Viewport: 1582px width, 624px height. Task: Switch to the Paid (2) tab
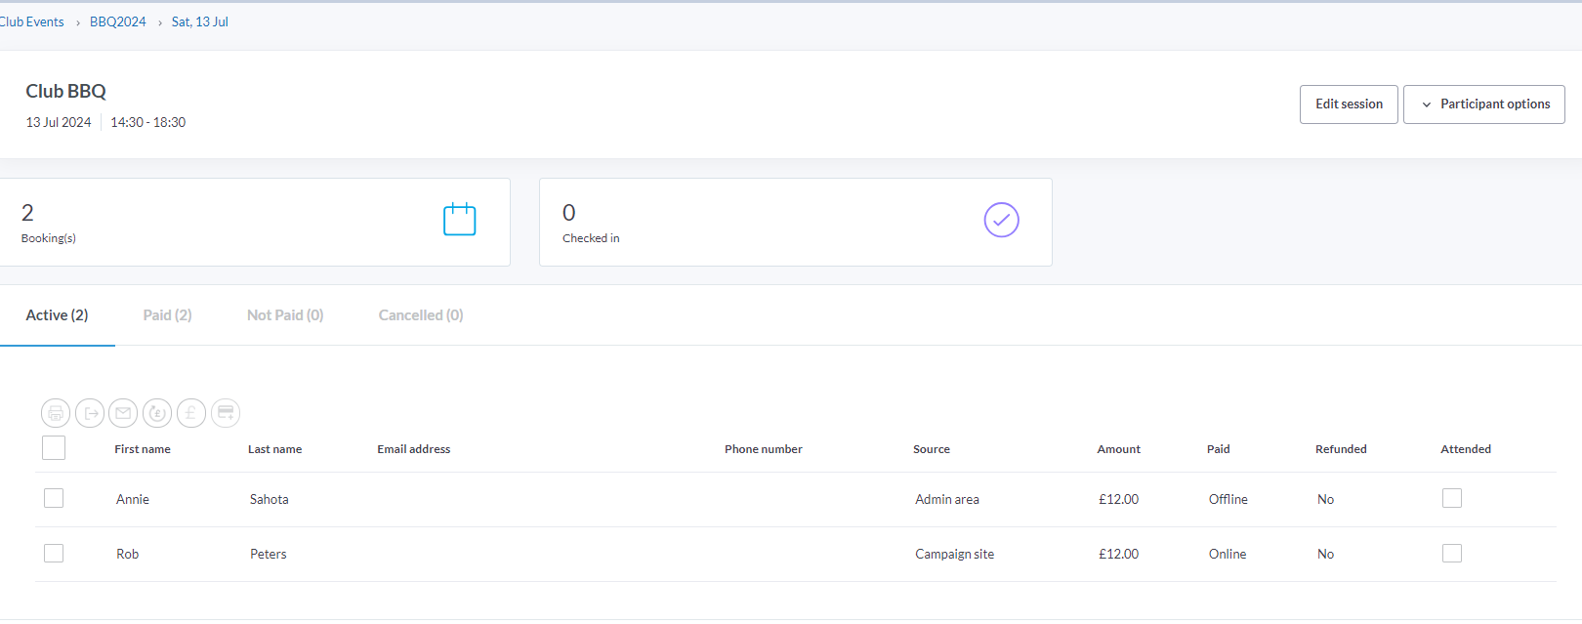click(x=167, y=315)
